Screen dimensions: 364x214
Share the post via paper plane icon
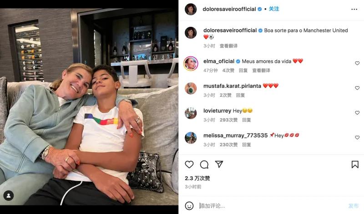pos(219,164)
